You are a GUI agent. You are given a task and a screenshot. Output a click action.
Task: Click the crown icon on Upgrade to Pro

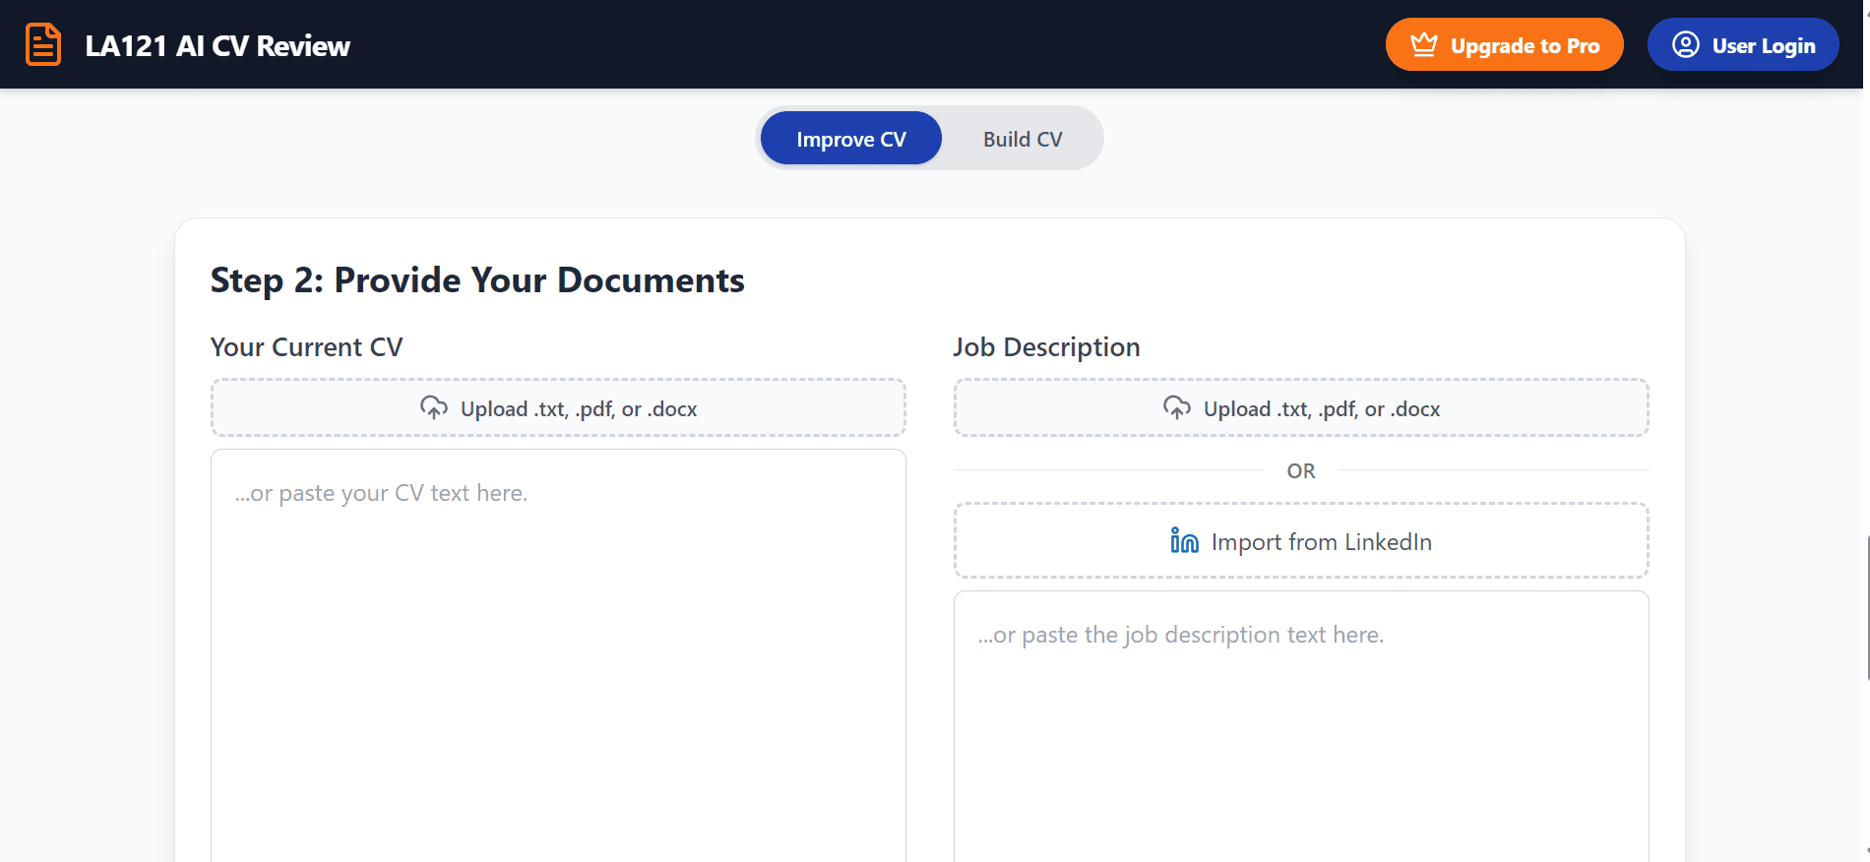click(x=1423, y=45)
